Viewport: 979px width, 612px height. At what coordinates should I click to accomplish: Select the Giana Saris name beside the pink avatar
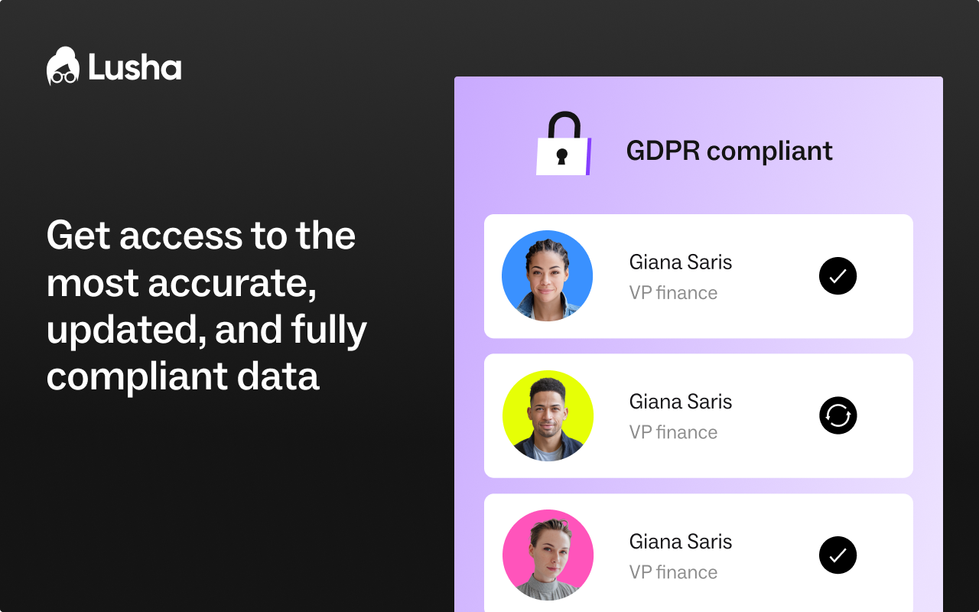[x=681, y=542]
